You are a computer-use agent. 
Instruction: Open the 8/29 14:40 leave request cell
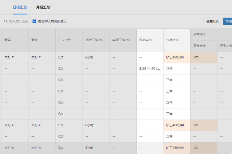[x=150, y=69]
